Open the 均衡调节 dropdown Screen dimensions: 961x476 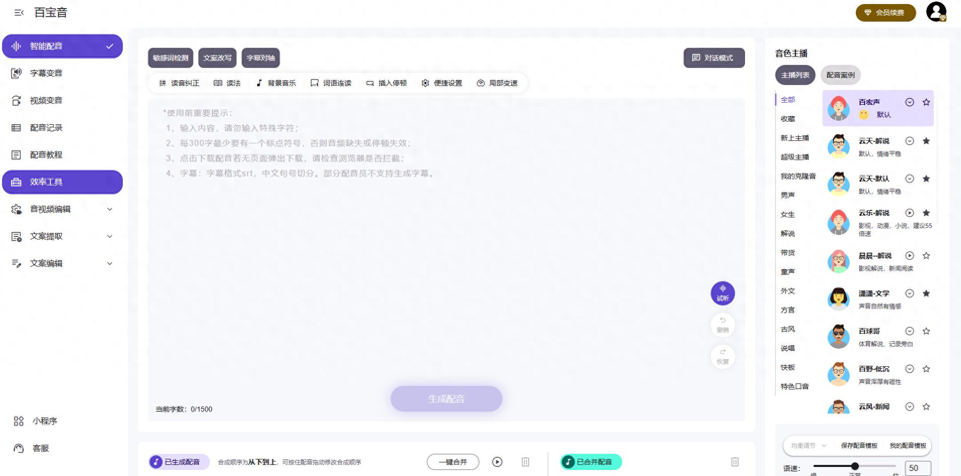pyautogui.click(x=808, y=445)
